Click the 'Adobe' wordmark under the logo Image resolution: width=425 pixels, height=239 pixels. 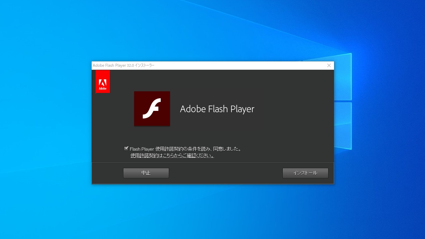[103, 89]
